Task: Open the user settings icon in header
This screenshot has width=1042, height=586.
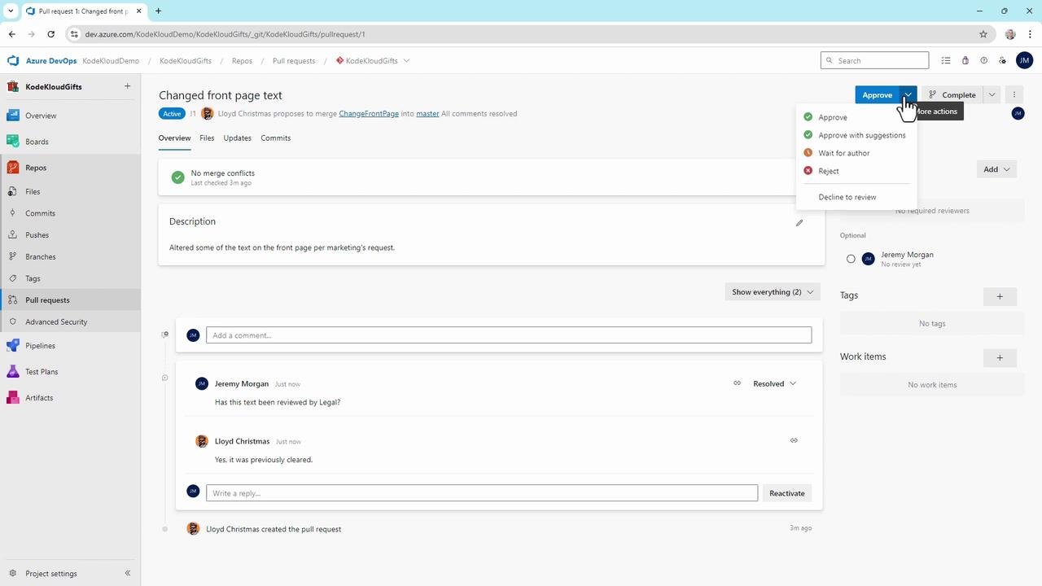Action: (x=1002, y=60)
